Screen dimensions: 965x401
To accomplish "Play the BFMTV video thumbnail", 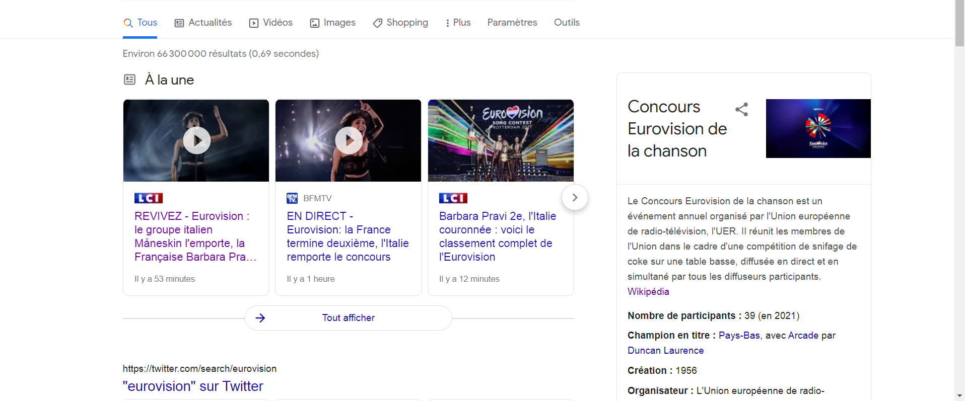I will [x=349, y=141].
